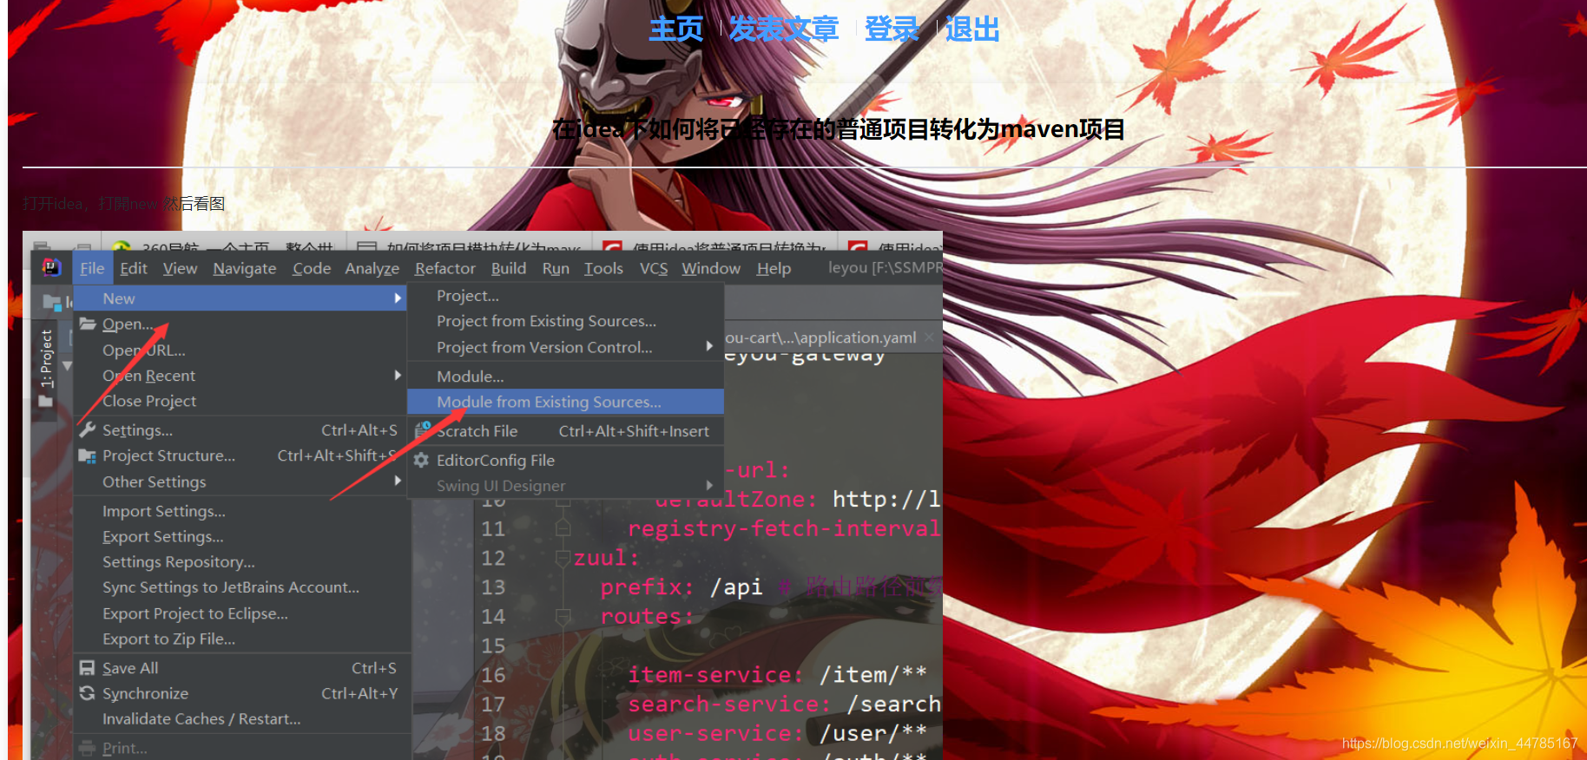
Task: Expand Project from Version Control submenu arrow
Action: click(709, 346)
